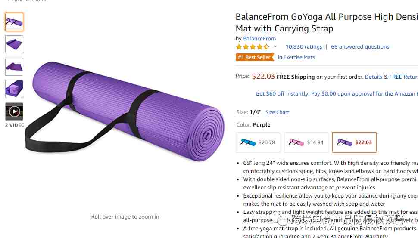Open the Size Chart link

tap(277, 112)
